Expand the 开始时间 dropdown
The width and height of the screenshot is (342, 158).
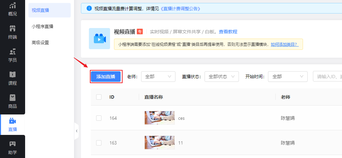coord(288,77)
